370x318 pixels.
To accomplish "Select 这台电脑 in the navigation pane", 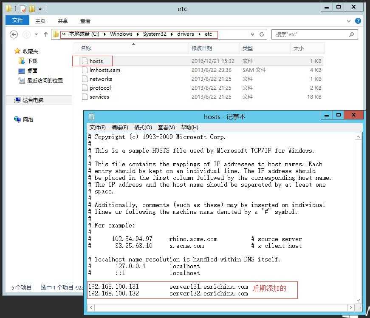I will click(x=33, y=100).
